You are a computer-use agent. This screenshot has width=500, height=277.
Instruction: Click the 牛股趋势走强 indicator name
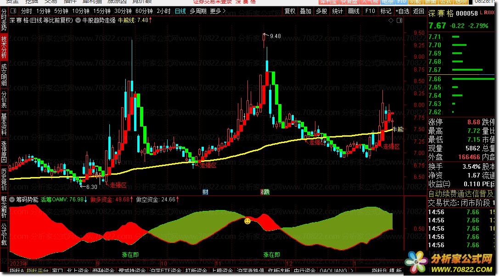99,20
